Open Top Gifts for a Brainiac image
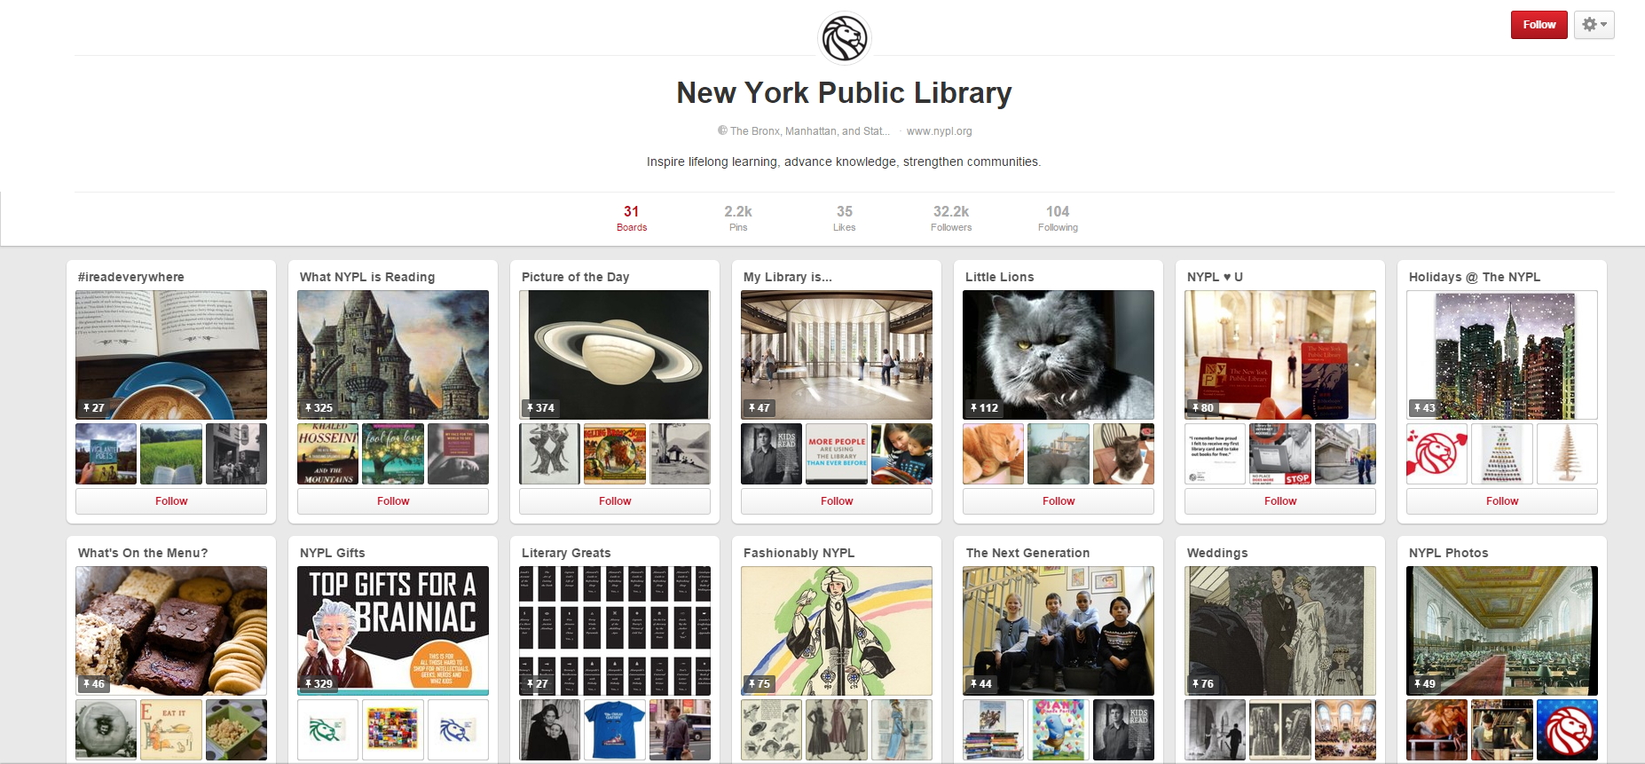 coord(393,631)
